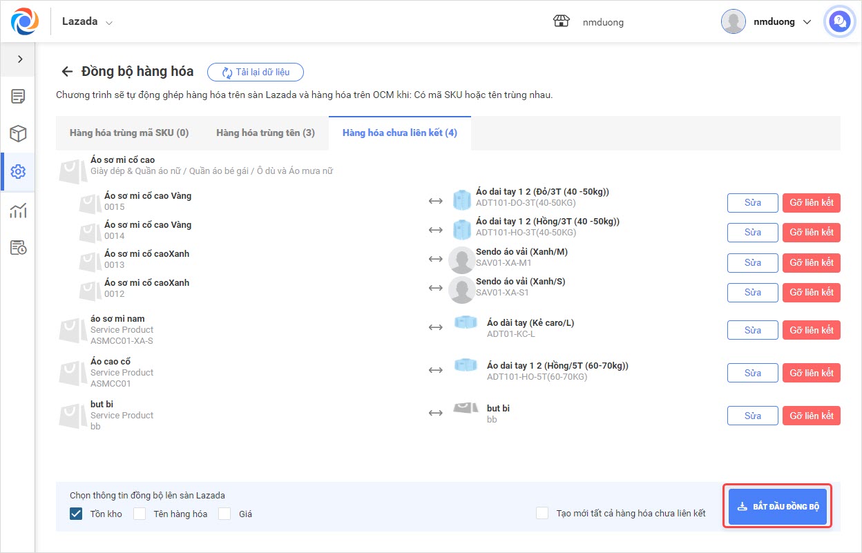The height and width of the screenshot is (553, 862).
Task: Click the app logo in top-left corner
Action: (25, 21)
